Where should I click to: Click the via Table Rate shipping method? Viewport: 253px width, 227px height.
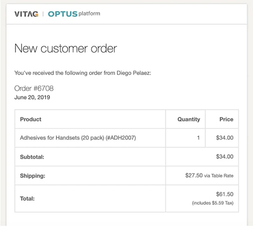pyautogui.click(x=219, y=176)
